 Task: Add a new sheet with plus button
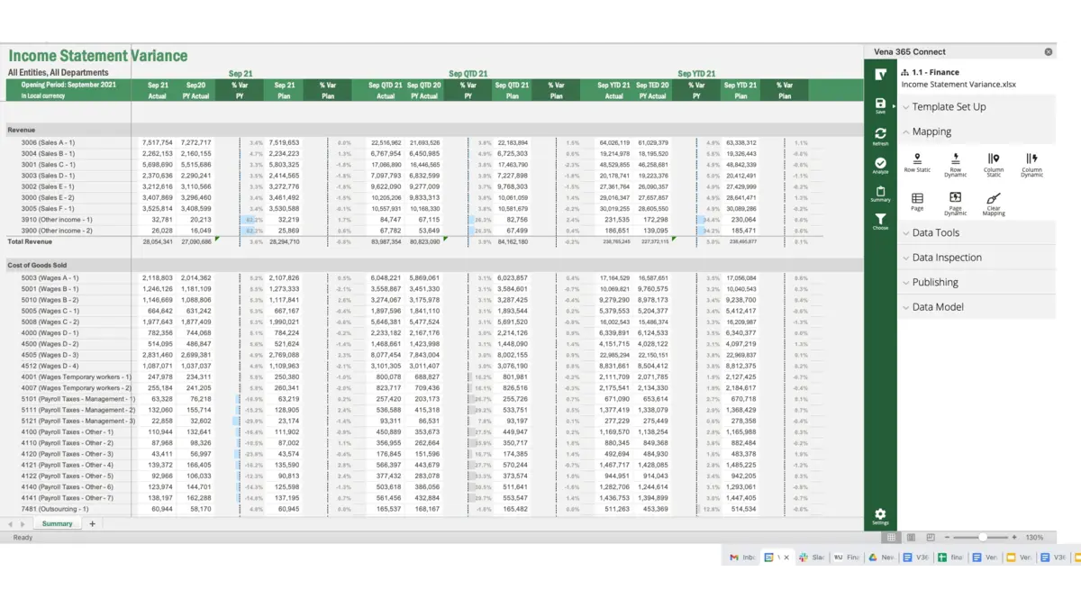pos(92,523)
